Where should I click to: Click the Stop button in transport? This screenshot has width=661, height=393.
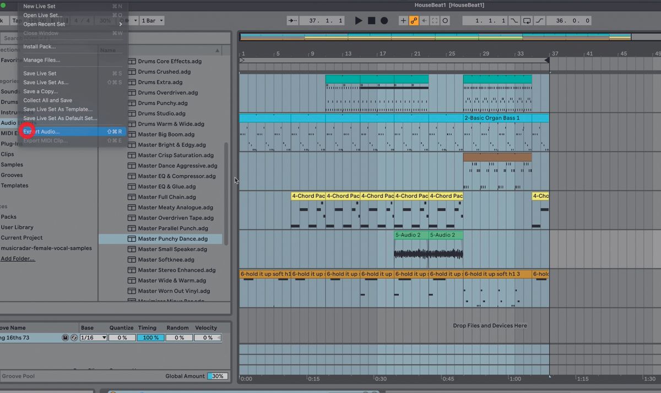372,20
